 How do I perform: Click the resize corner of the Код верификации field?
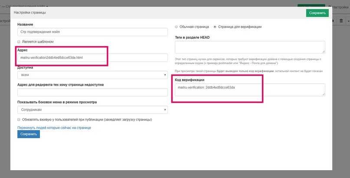tap(323, 93)
